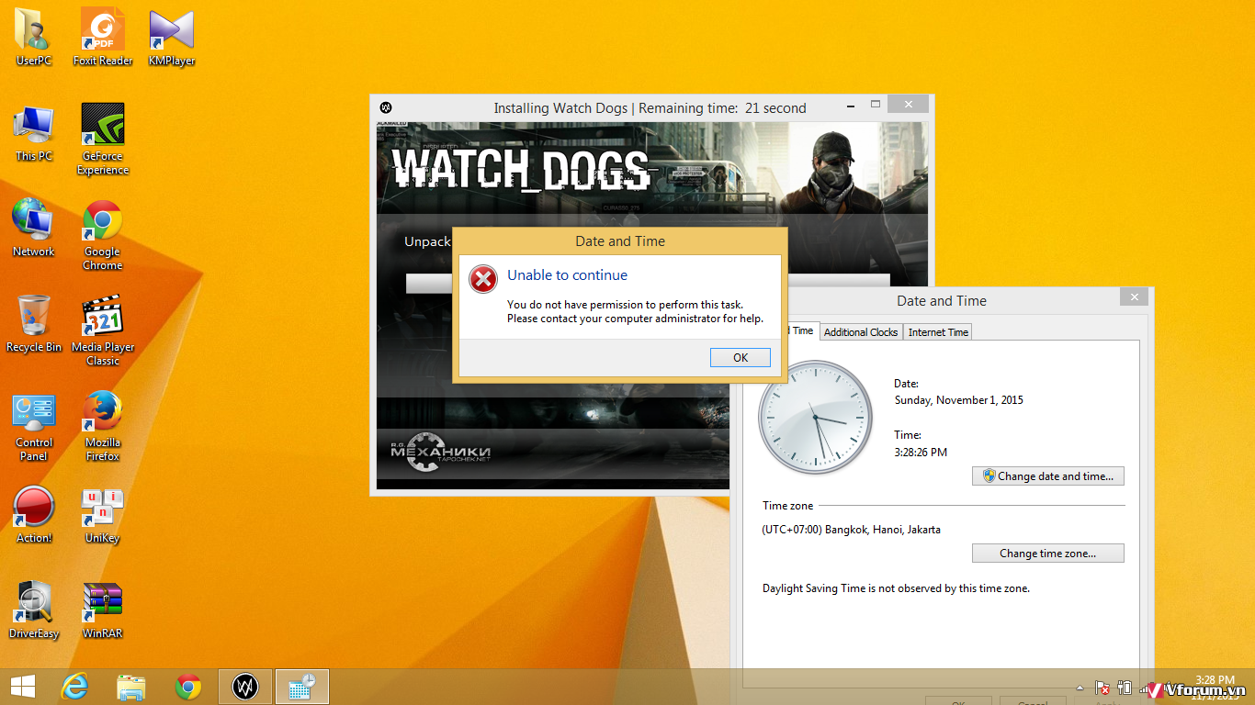Select the Network desktop icon

click(34, 228)
